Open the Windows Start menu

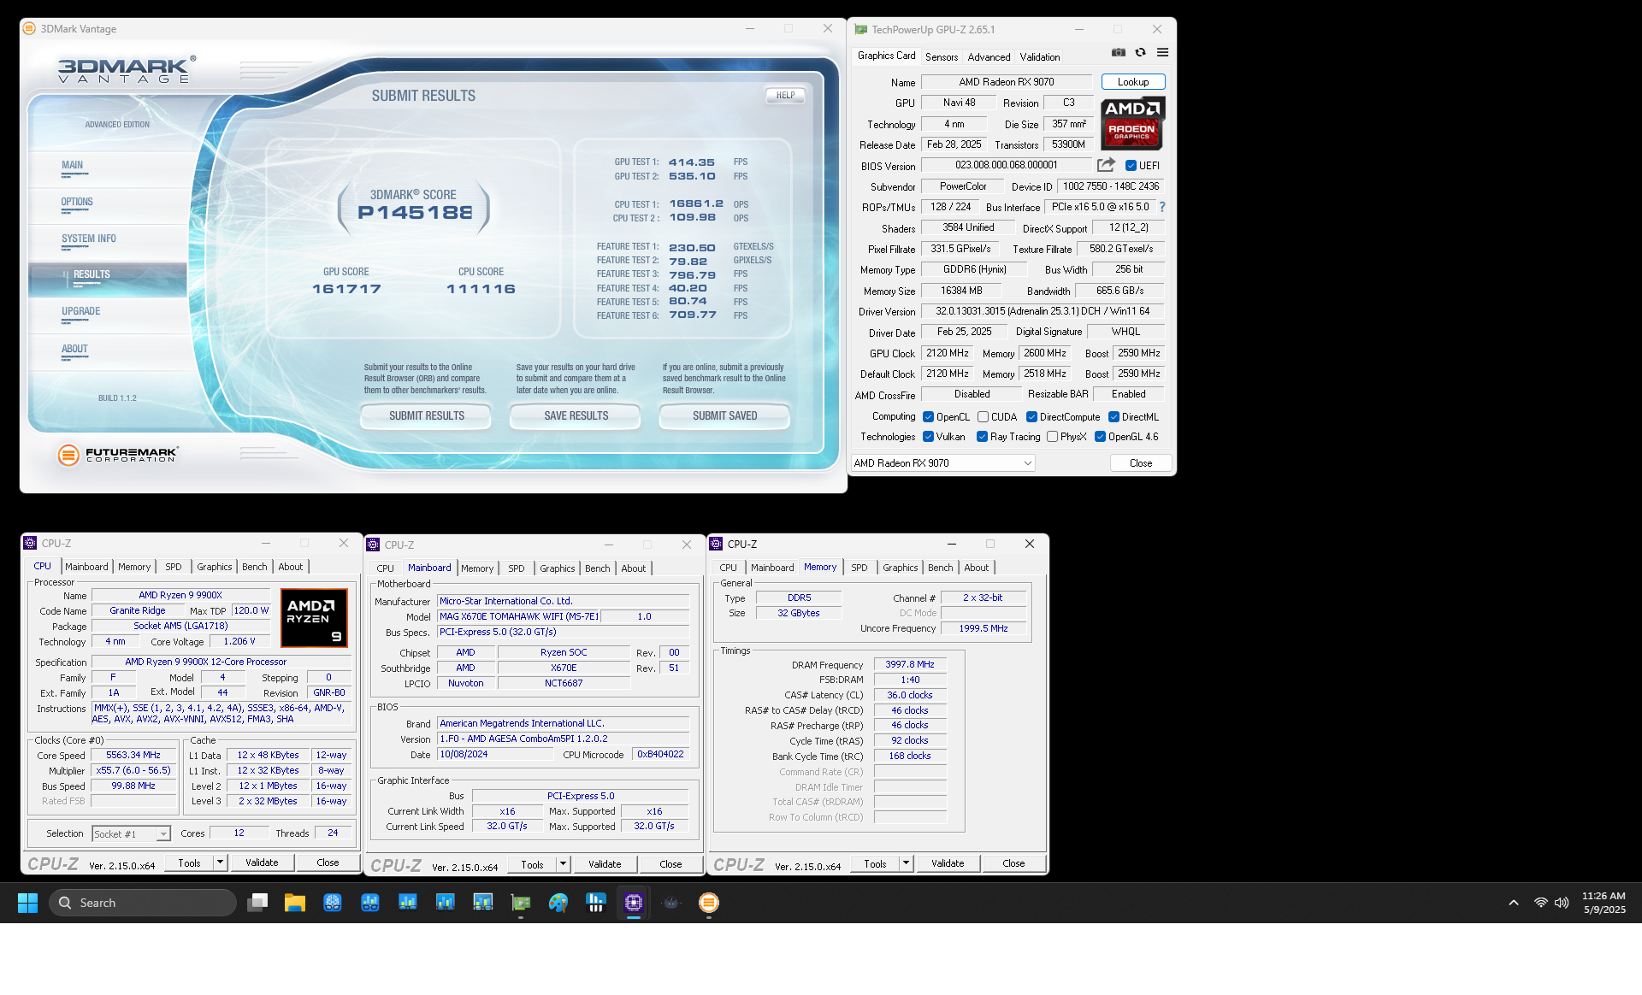[x=27, y=903]
